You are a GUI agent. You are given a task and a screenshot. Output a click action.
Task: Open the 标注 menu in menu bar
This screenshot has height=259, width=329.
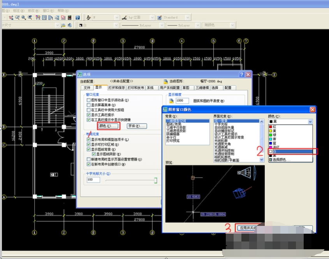click(18, 11)
